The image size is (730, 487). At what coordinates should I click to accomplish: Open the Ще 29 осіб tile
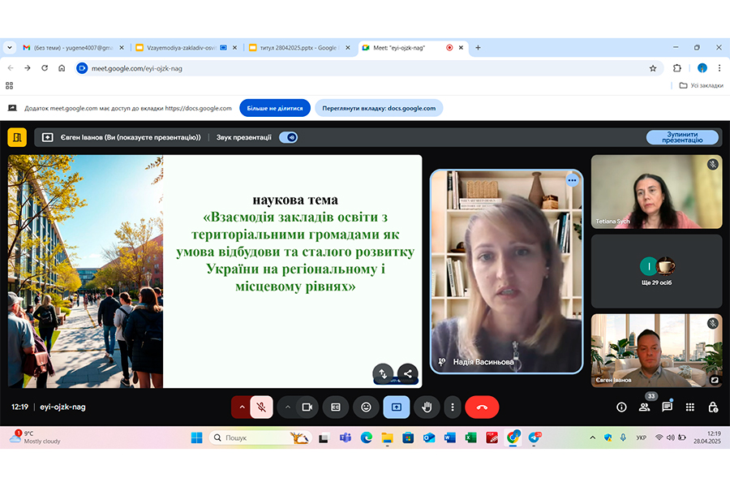[x=656, y=271]
